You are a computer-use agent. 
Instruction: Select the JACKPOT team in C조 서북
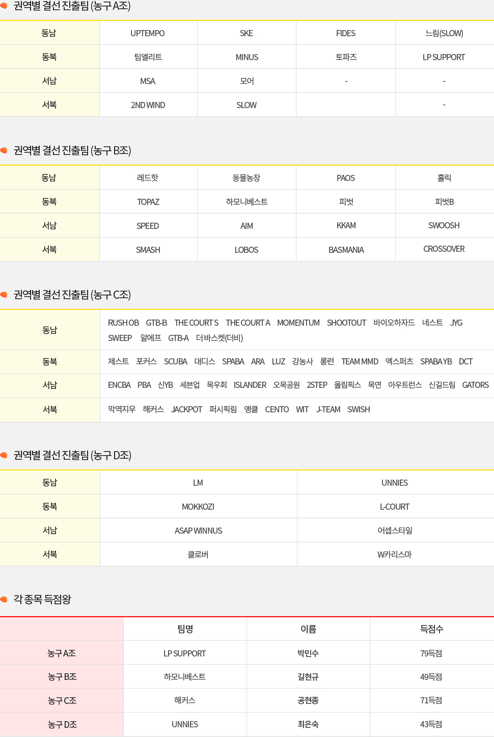click(186, 409)
